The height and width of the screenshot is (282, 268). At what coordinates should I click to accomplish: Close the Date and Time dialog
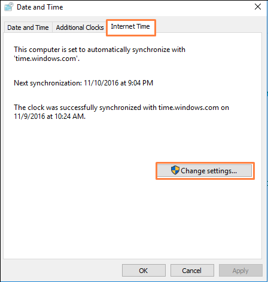point(258,7)
